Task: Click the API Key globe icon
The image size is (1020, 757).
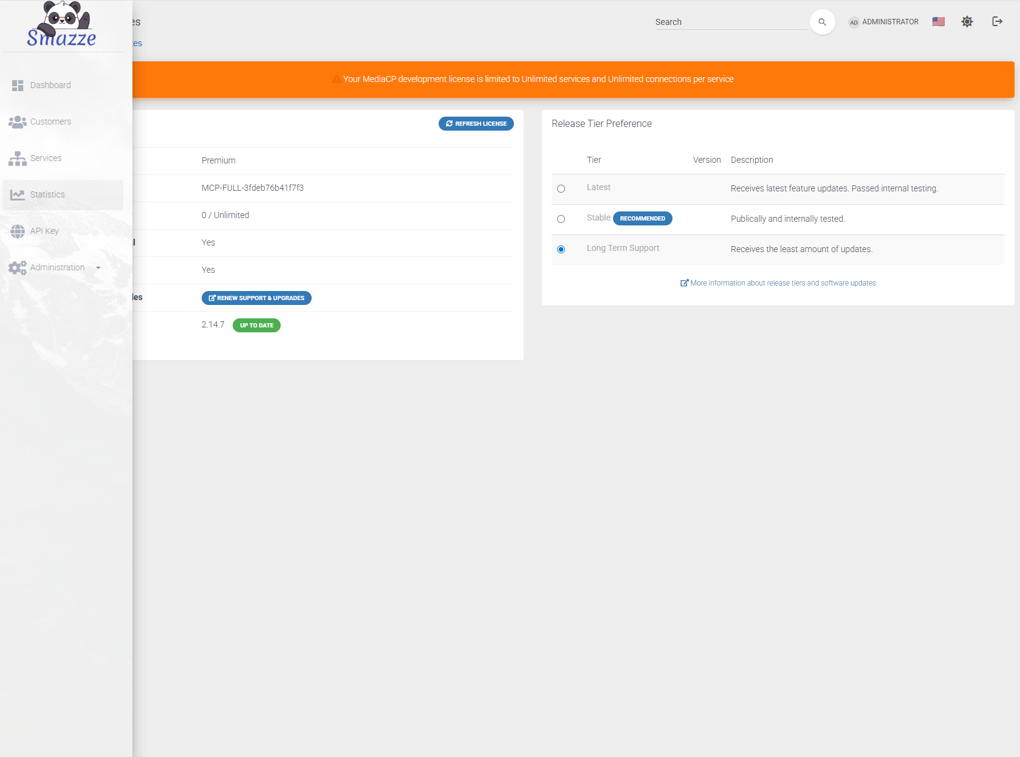Action: [x=18, y=231]
